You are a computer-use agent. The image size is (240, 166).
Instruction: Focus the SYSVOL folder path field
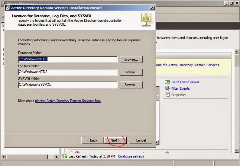[x=68, y=85]
